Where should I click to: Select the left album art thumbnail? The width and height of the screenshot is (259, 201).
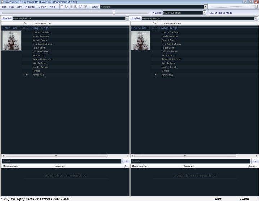click(x=12, y=41)
